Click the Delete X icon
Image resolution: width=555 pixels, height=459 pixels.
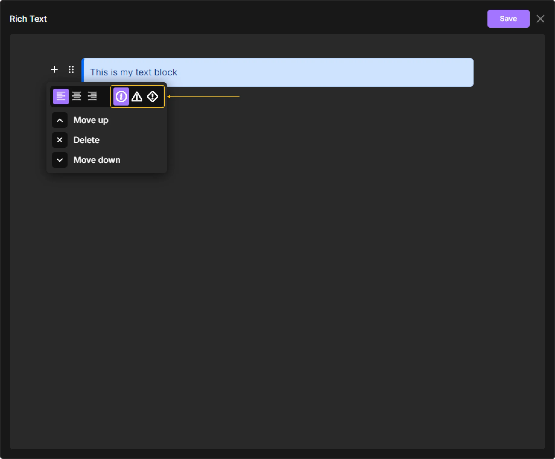pos(60,140)
